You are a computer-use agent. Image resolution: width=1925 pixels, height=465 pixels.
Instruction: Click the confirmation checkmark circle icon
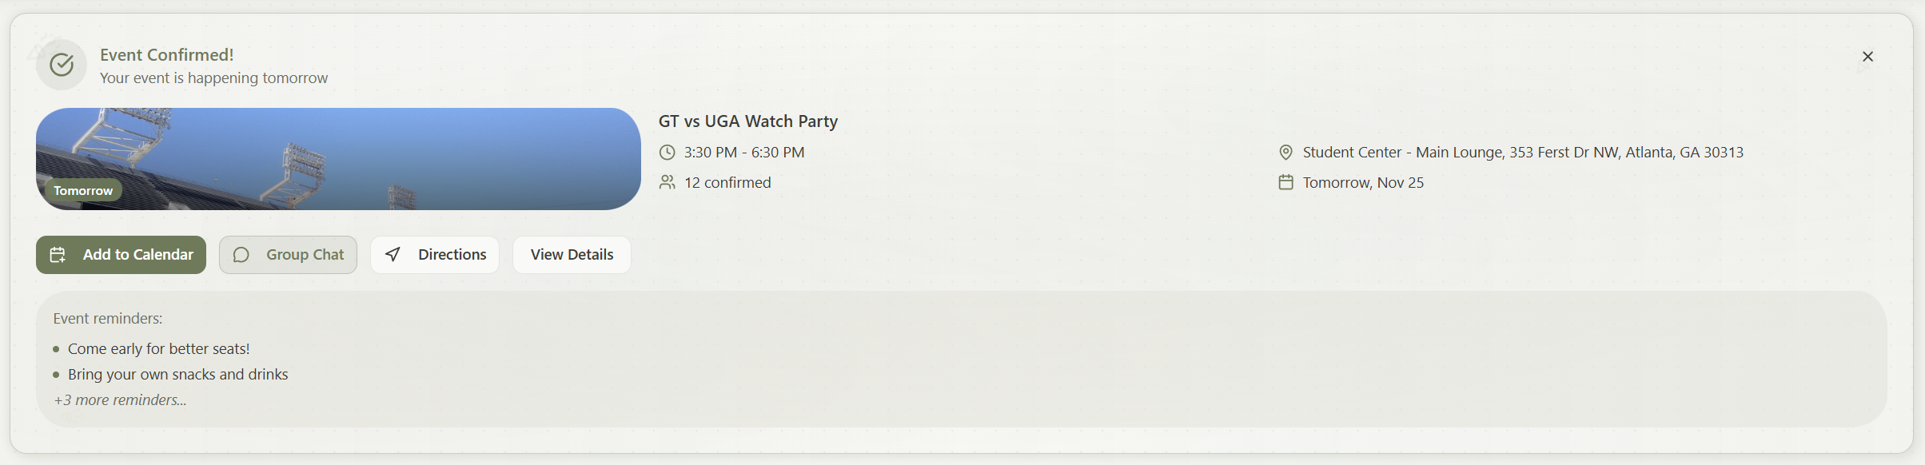(x=62, y=65)
